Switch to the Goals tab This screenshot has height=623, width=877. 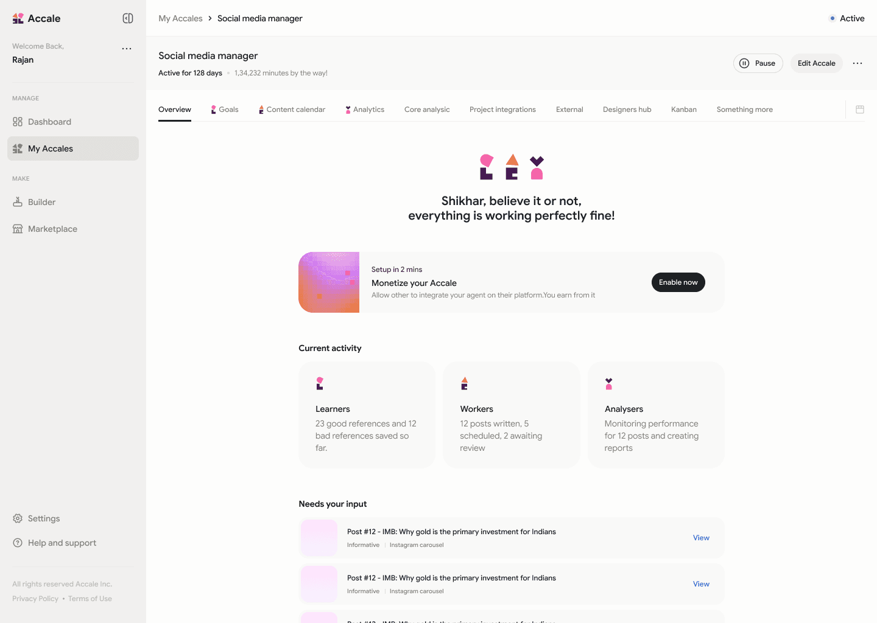225,110
